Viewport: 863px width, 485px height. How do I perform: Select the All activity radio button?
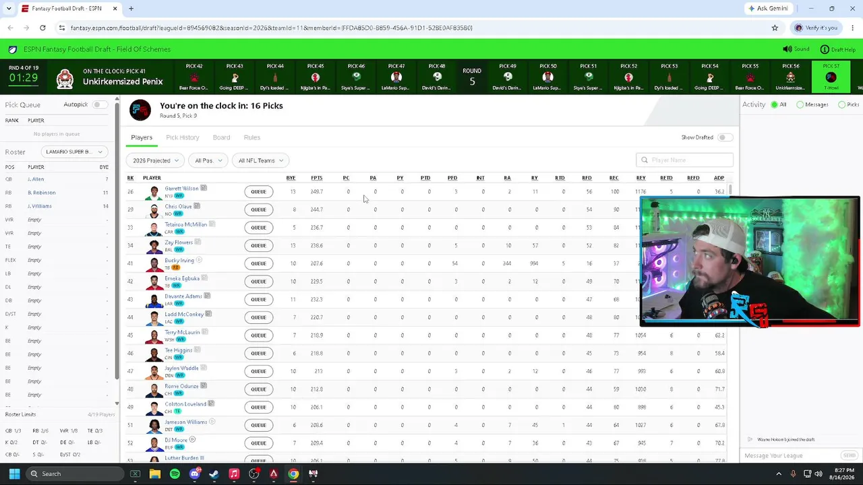(775, 104)
